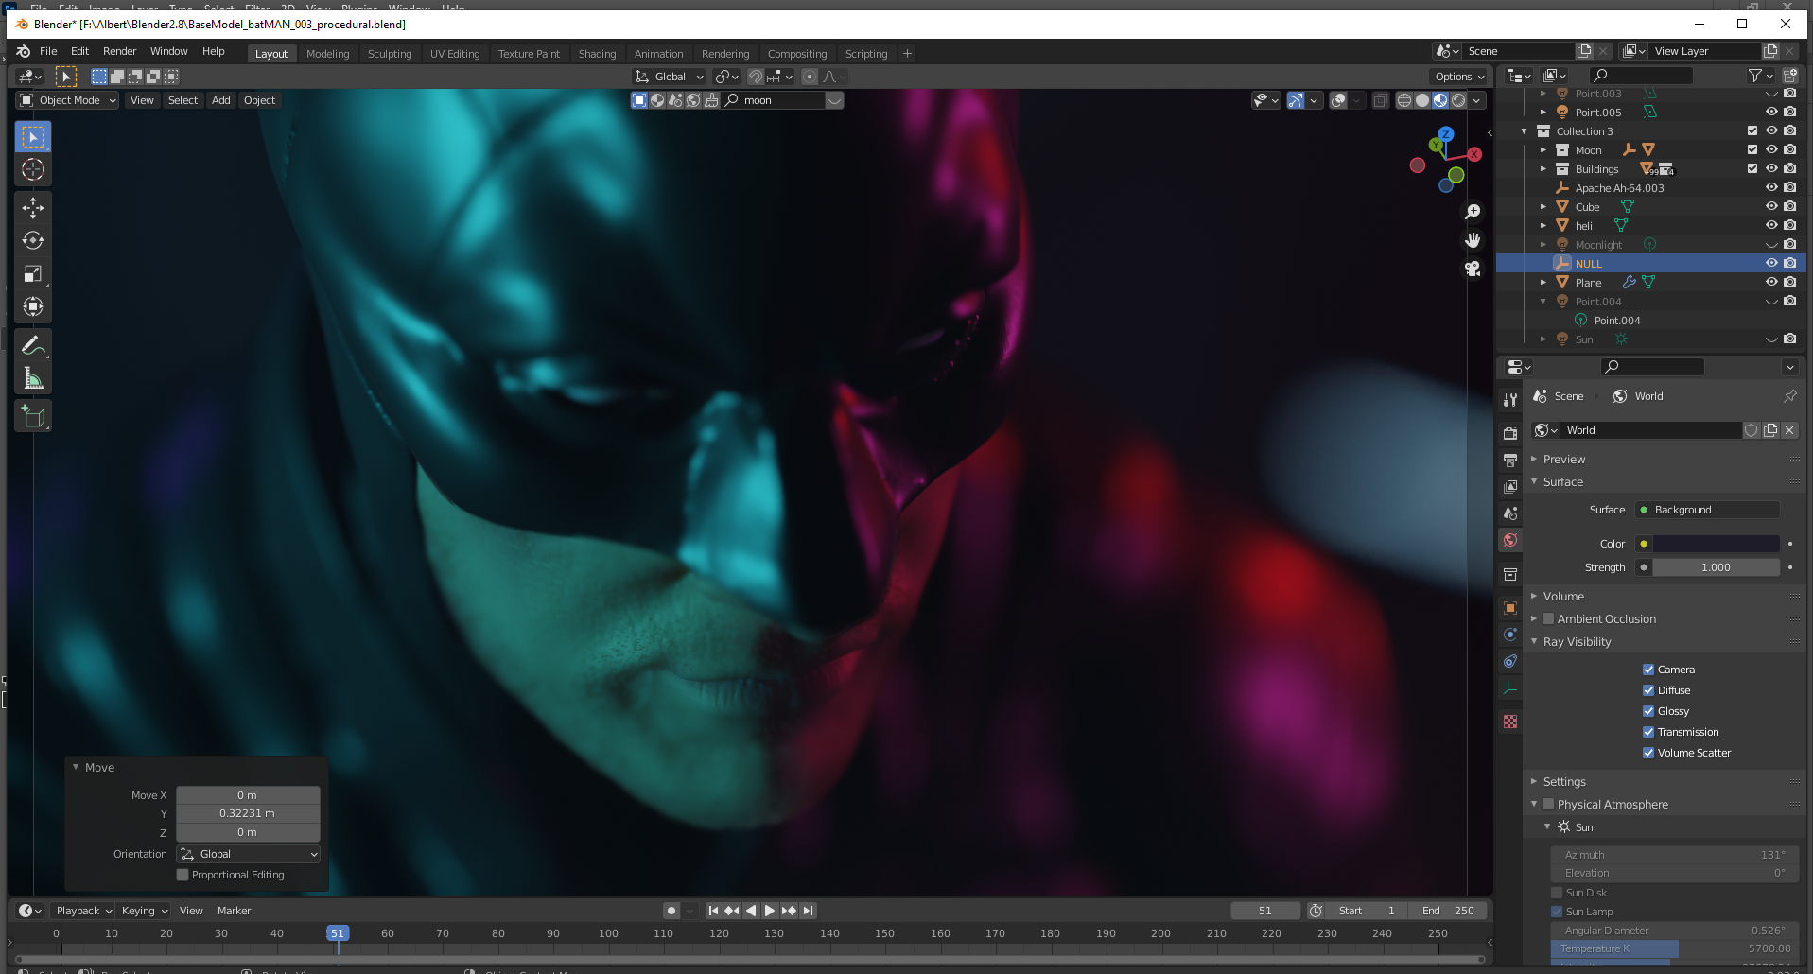Image resolution: width=1813 pixels, height=974 pixels.
Task: Collapse the Collection 3 tree
Action: click(1524, 131)
